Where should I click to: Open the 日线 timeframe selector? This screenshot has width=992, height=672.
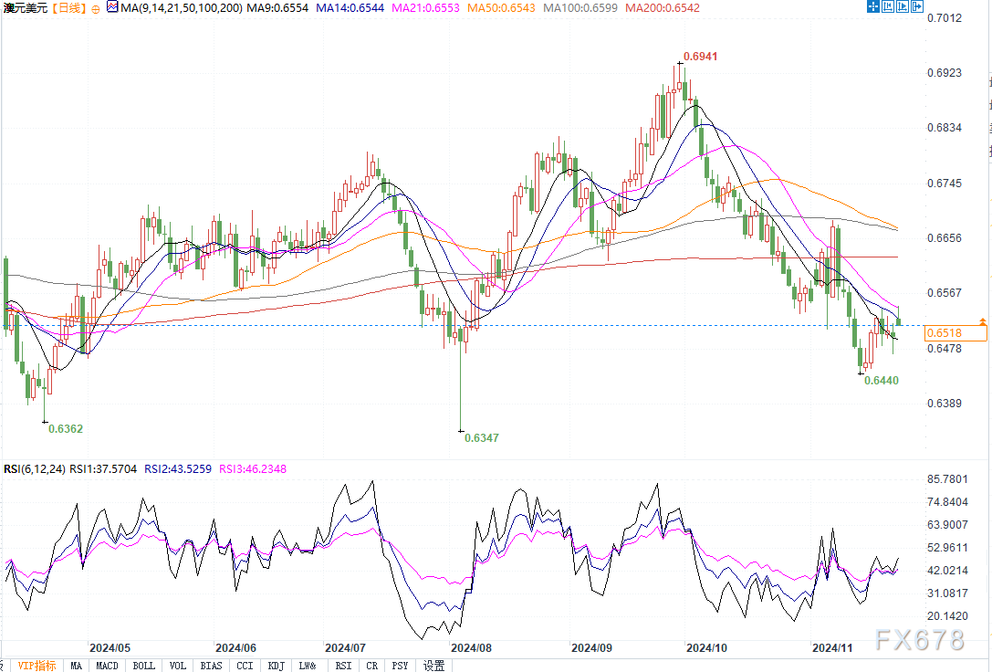pos(68,8)
